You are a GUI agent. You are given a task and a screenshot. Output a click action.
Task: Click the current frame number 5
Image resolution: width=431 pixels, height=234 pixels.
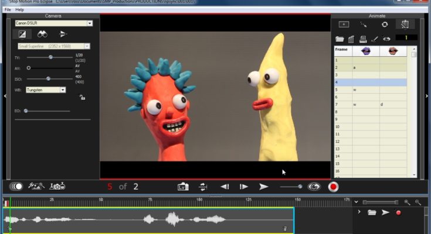110,187
